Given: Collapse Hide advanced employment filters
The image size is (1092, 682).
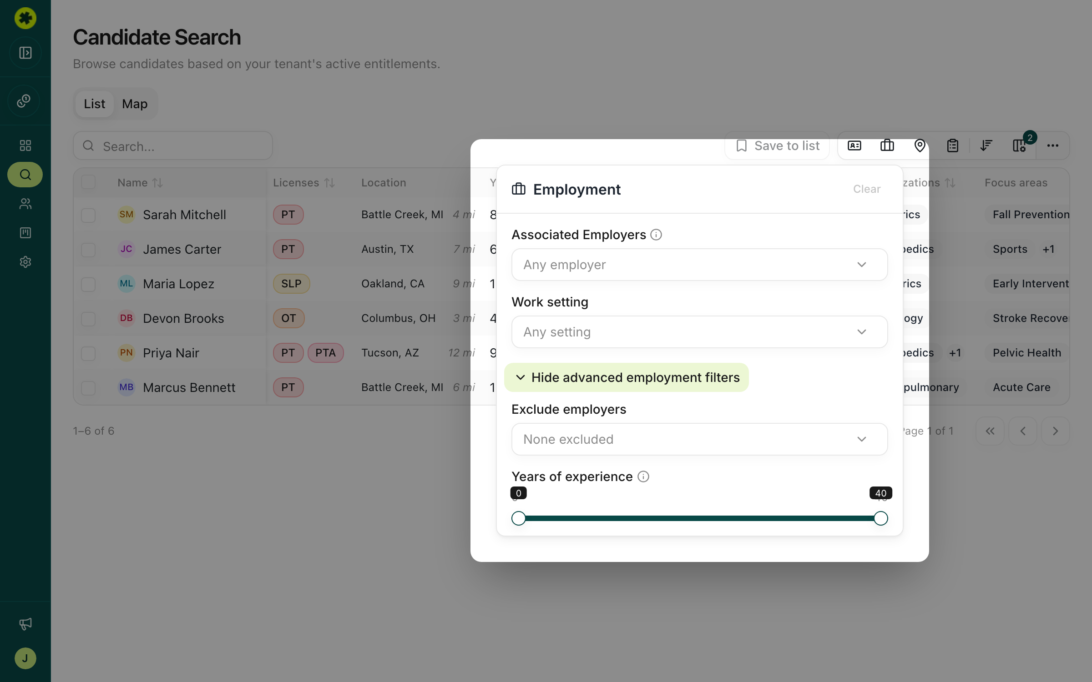Looking at the screenshot, I should click(627, 377).
